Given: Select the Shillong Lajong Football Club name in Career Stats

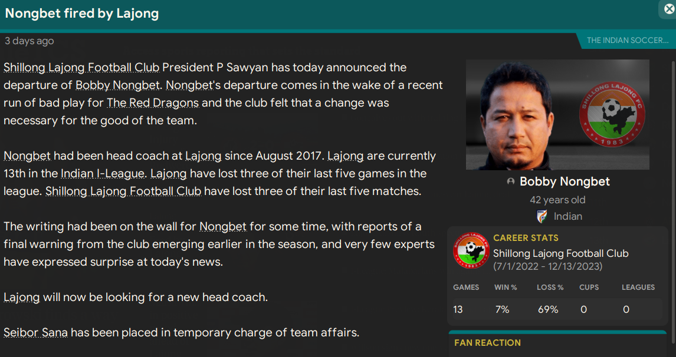Looking at the screenshot, I should pyautogui.click(x=560, y=253).
